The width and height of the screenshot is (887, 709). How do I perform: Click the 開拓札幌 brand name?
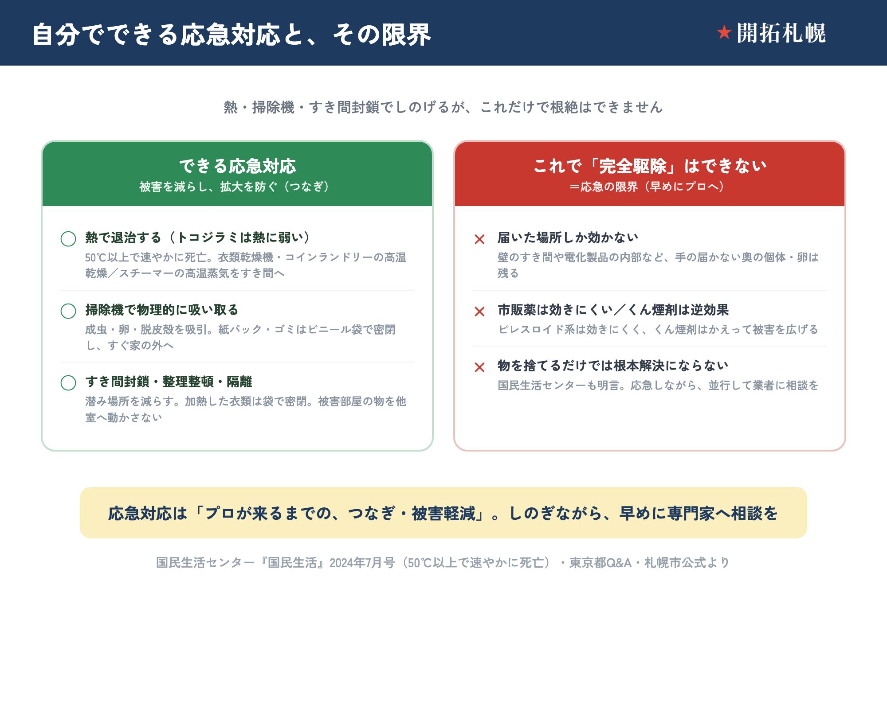781,33
